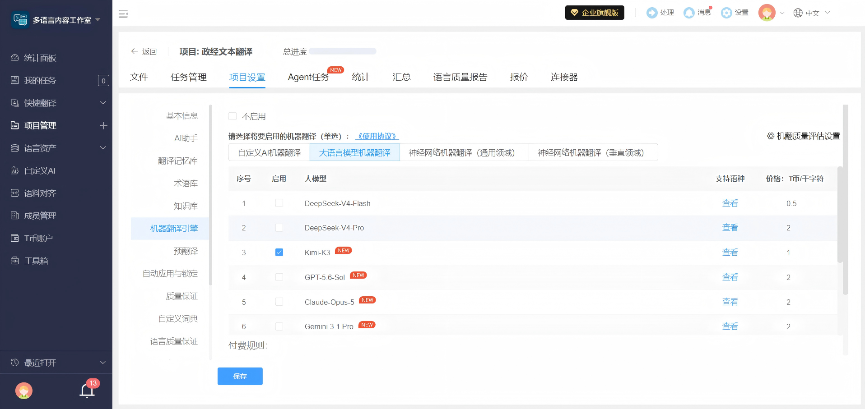Select 神经网络机器翻译（通用领域） option
The image size is (865, 409).
click(x=464, y=152)
